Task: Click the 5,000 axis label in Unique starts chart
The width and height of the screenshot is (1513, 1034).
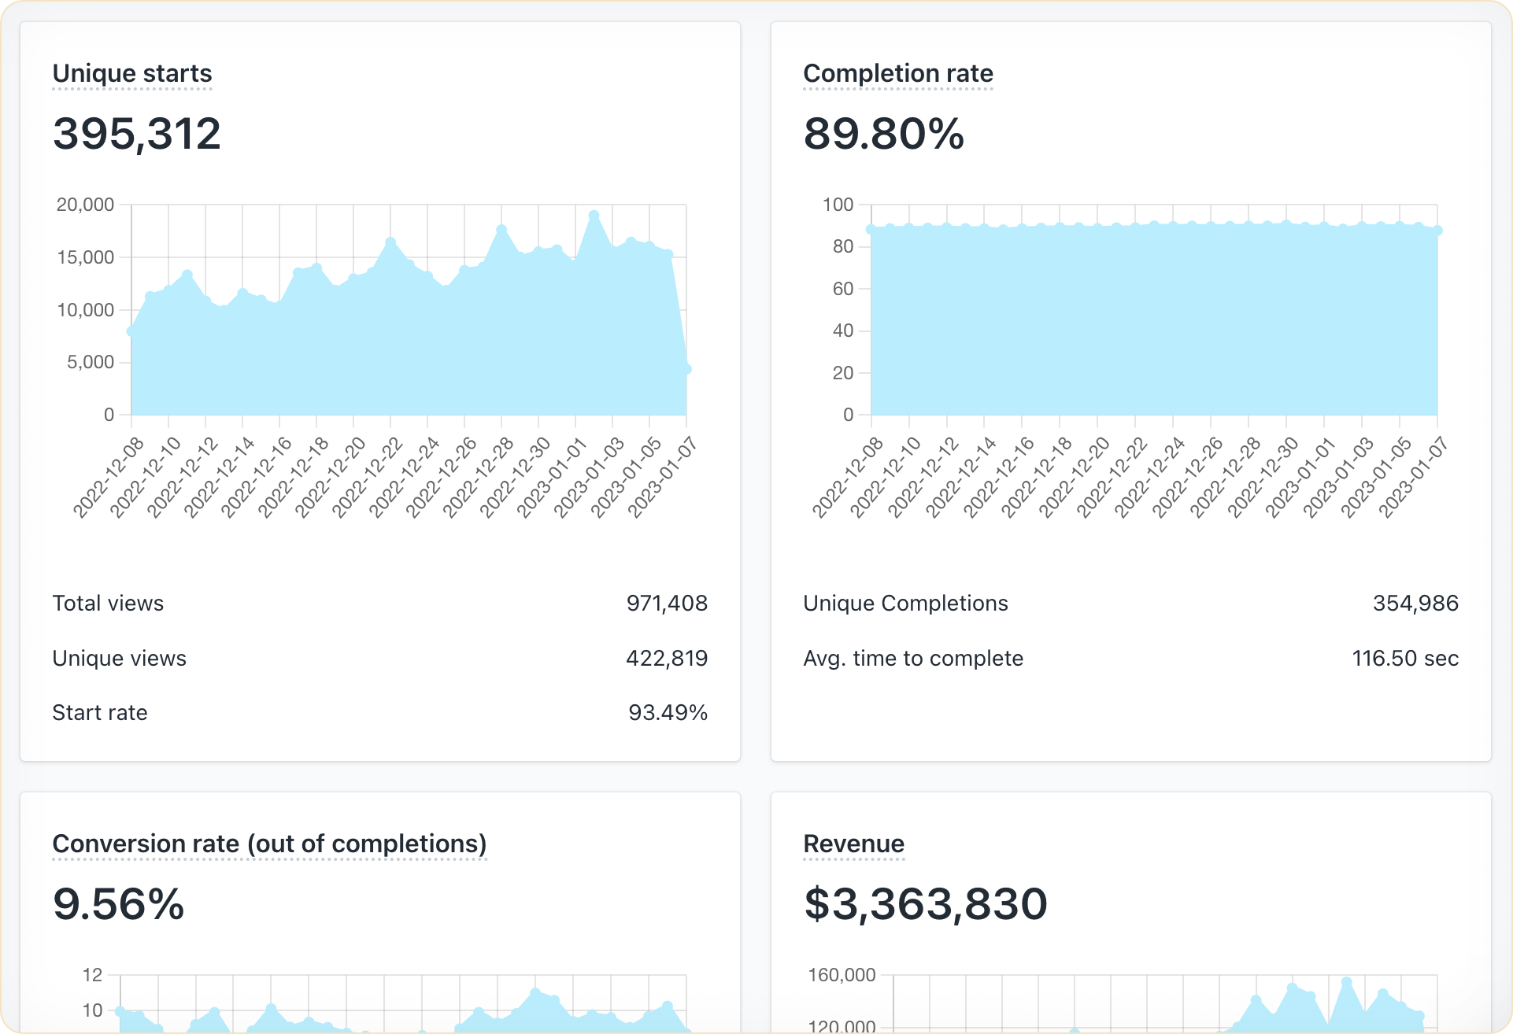Action: pyautogui.click(x=91, y=362)
